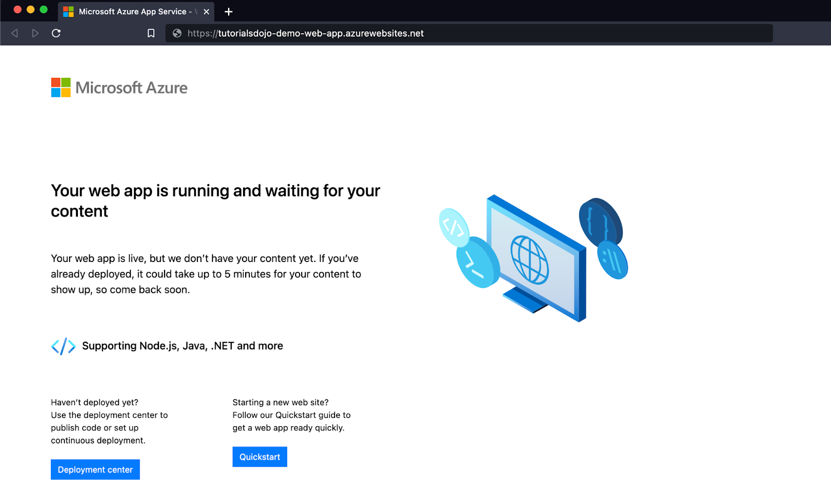The width and height of the screenshot is (831, 501).
Task: Open the Deployment center
Action: tap(95, 469)
